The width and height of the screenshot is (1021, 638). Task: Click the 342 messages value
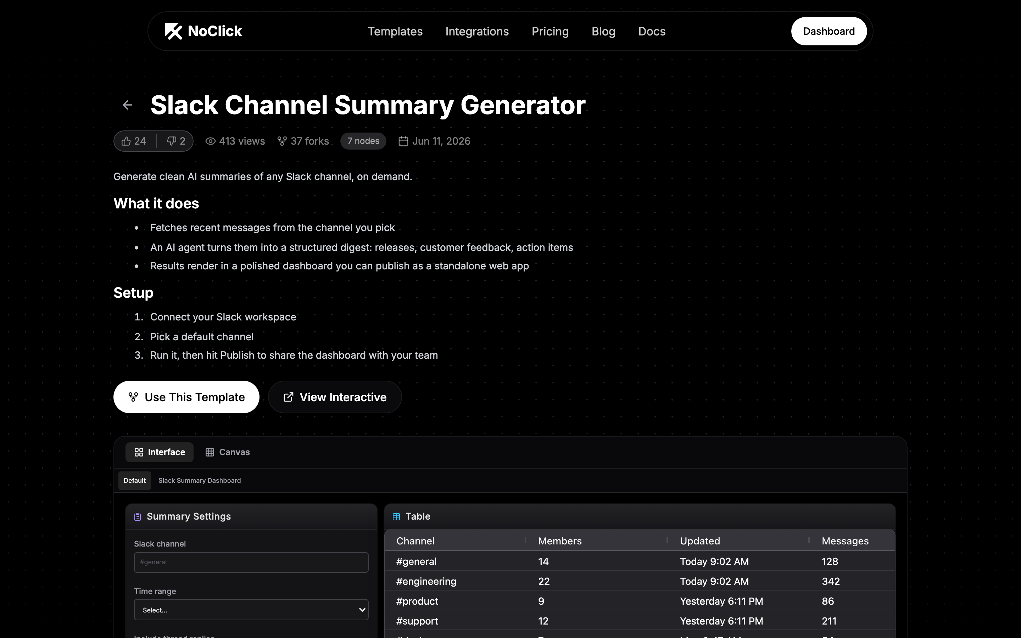point(831,581)
